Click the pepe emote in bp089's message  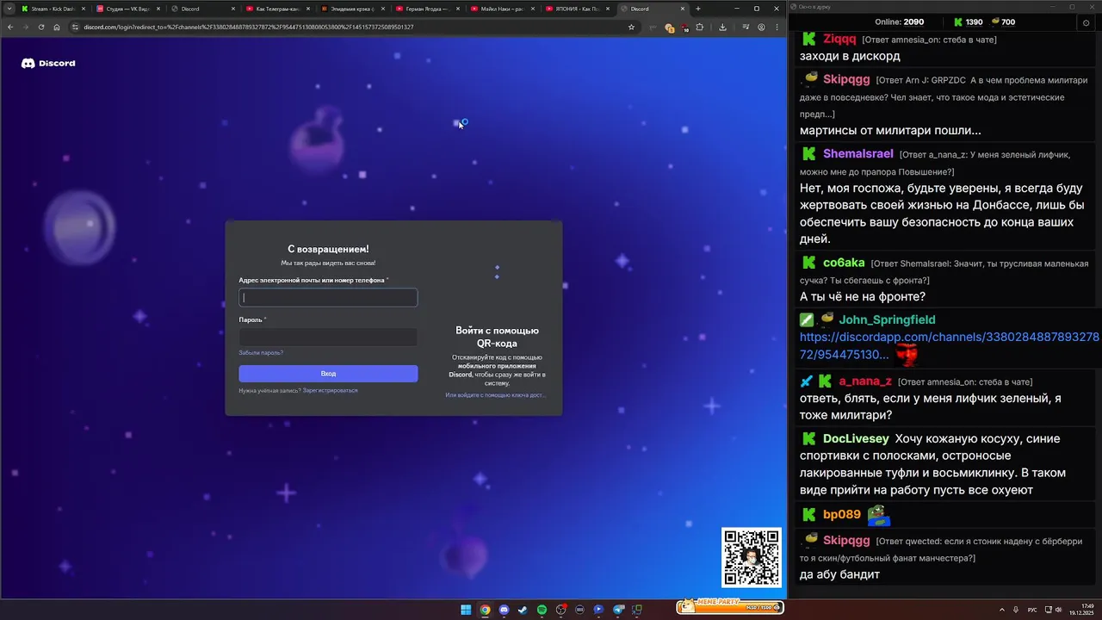tap(878, 515)
